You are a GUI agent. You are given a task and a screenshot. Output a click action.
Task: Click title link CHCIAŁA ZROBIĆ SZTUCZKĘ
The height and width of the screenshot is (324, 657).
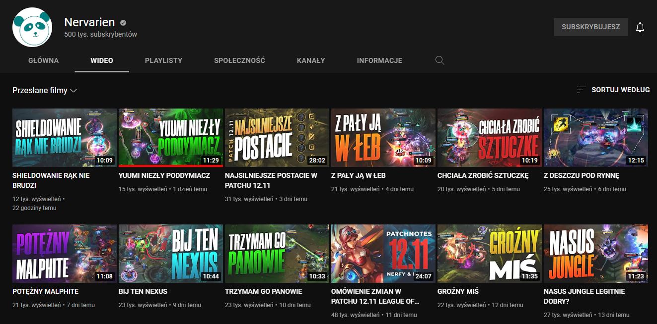coord(483,175)
